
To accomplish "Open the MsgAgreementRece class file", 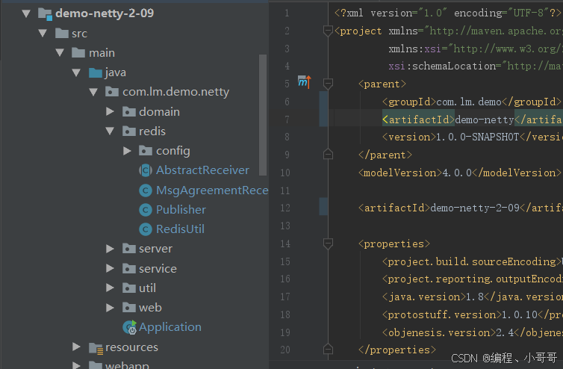I will [212, 190].
